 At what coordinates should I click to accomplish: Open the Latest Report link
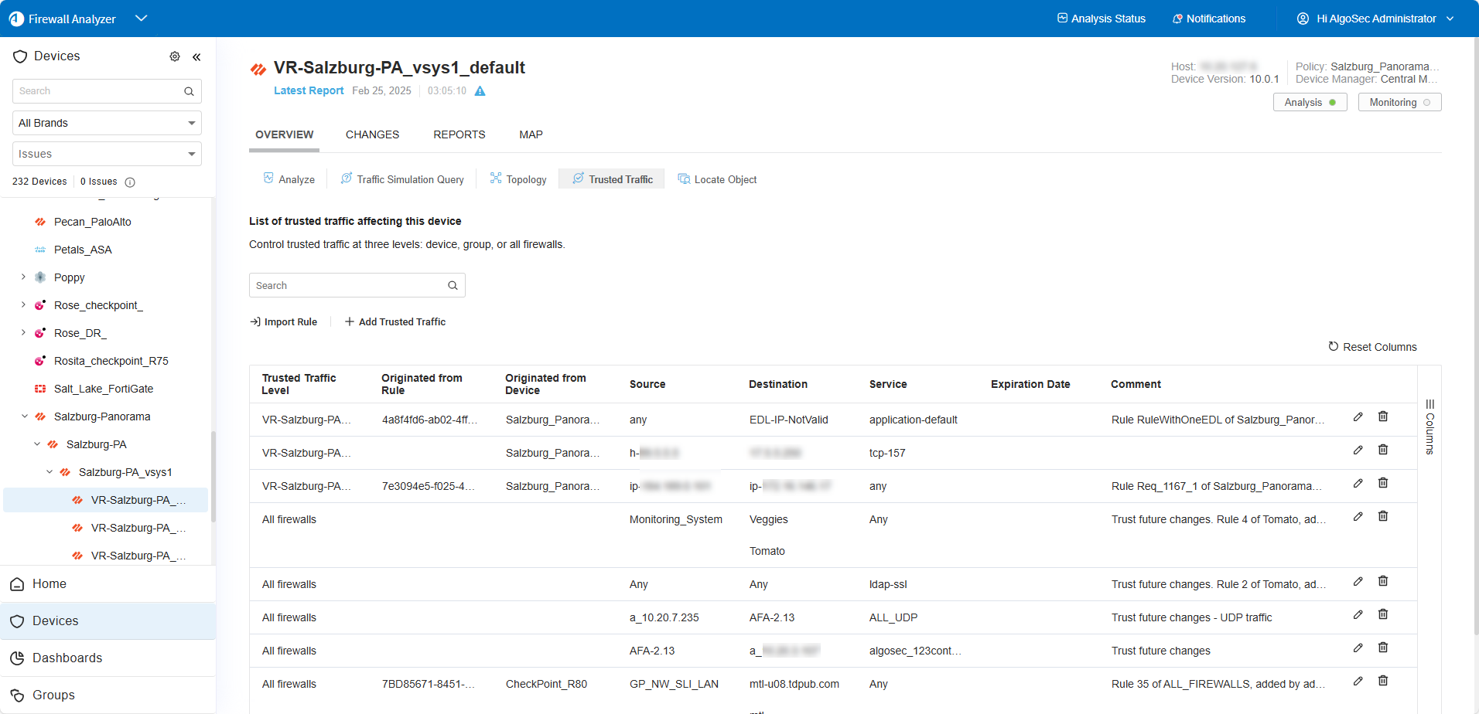tap(309, 90)
